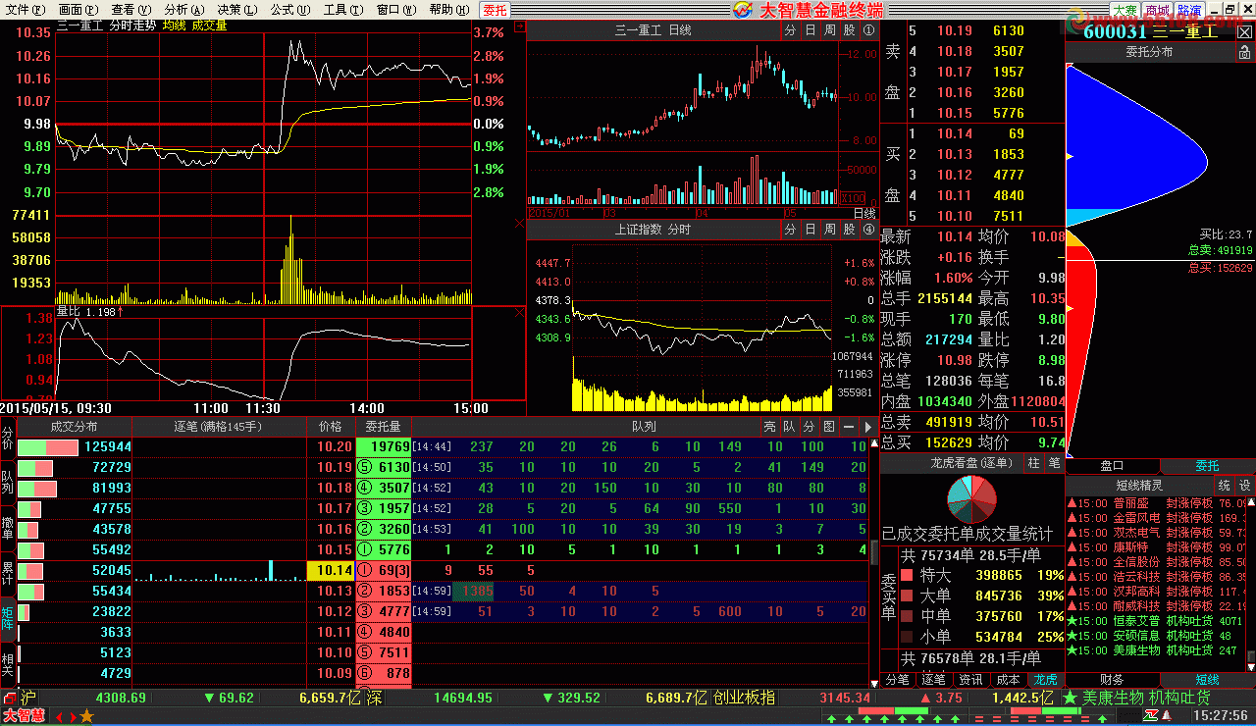Select the 10.14 highlighted price cell
The width and height of the screenshot is (1256, 726).
[x=330, y=570]
